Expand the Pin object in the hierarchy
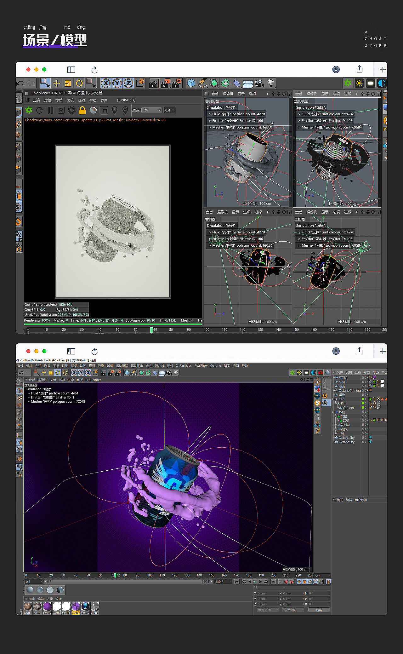The image size is (403, 654). (336, 403)
